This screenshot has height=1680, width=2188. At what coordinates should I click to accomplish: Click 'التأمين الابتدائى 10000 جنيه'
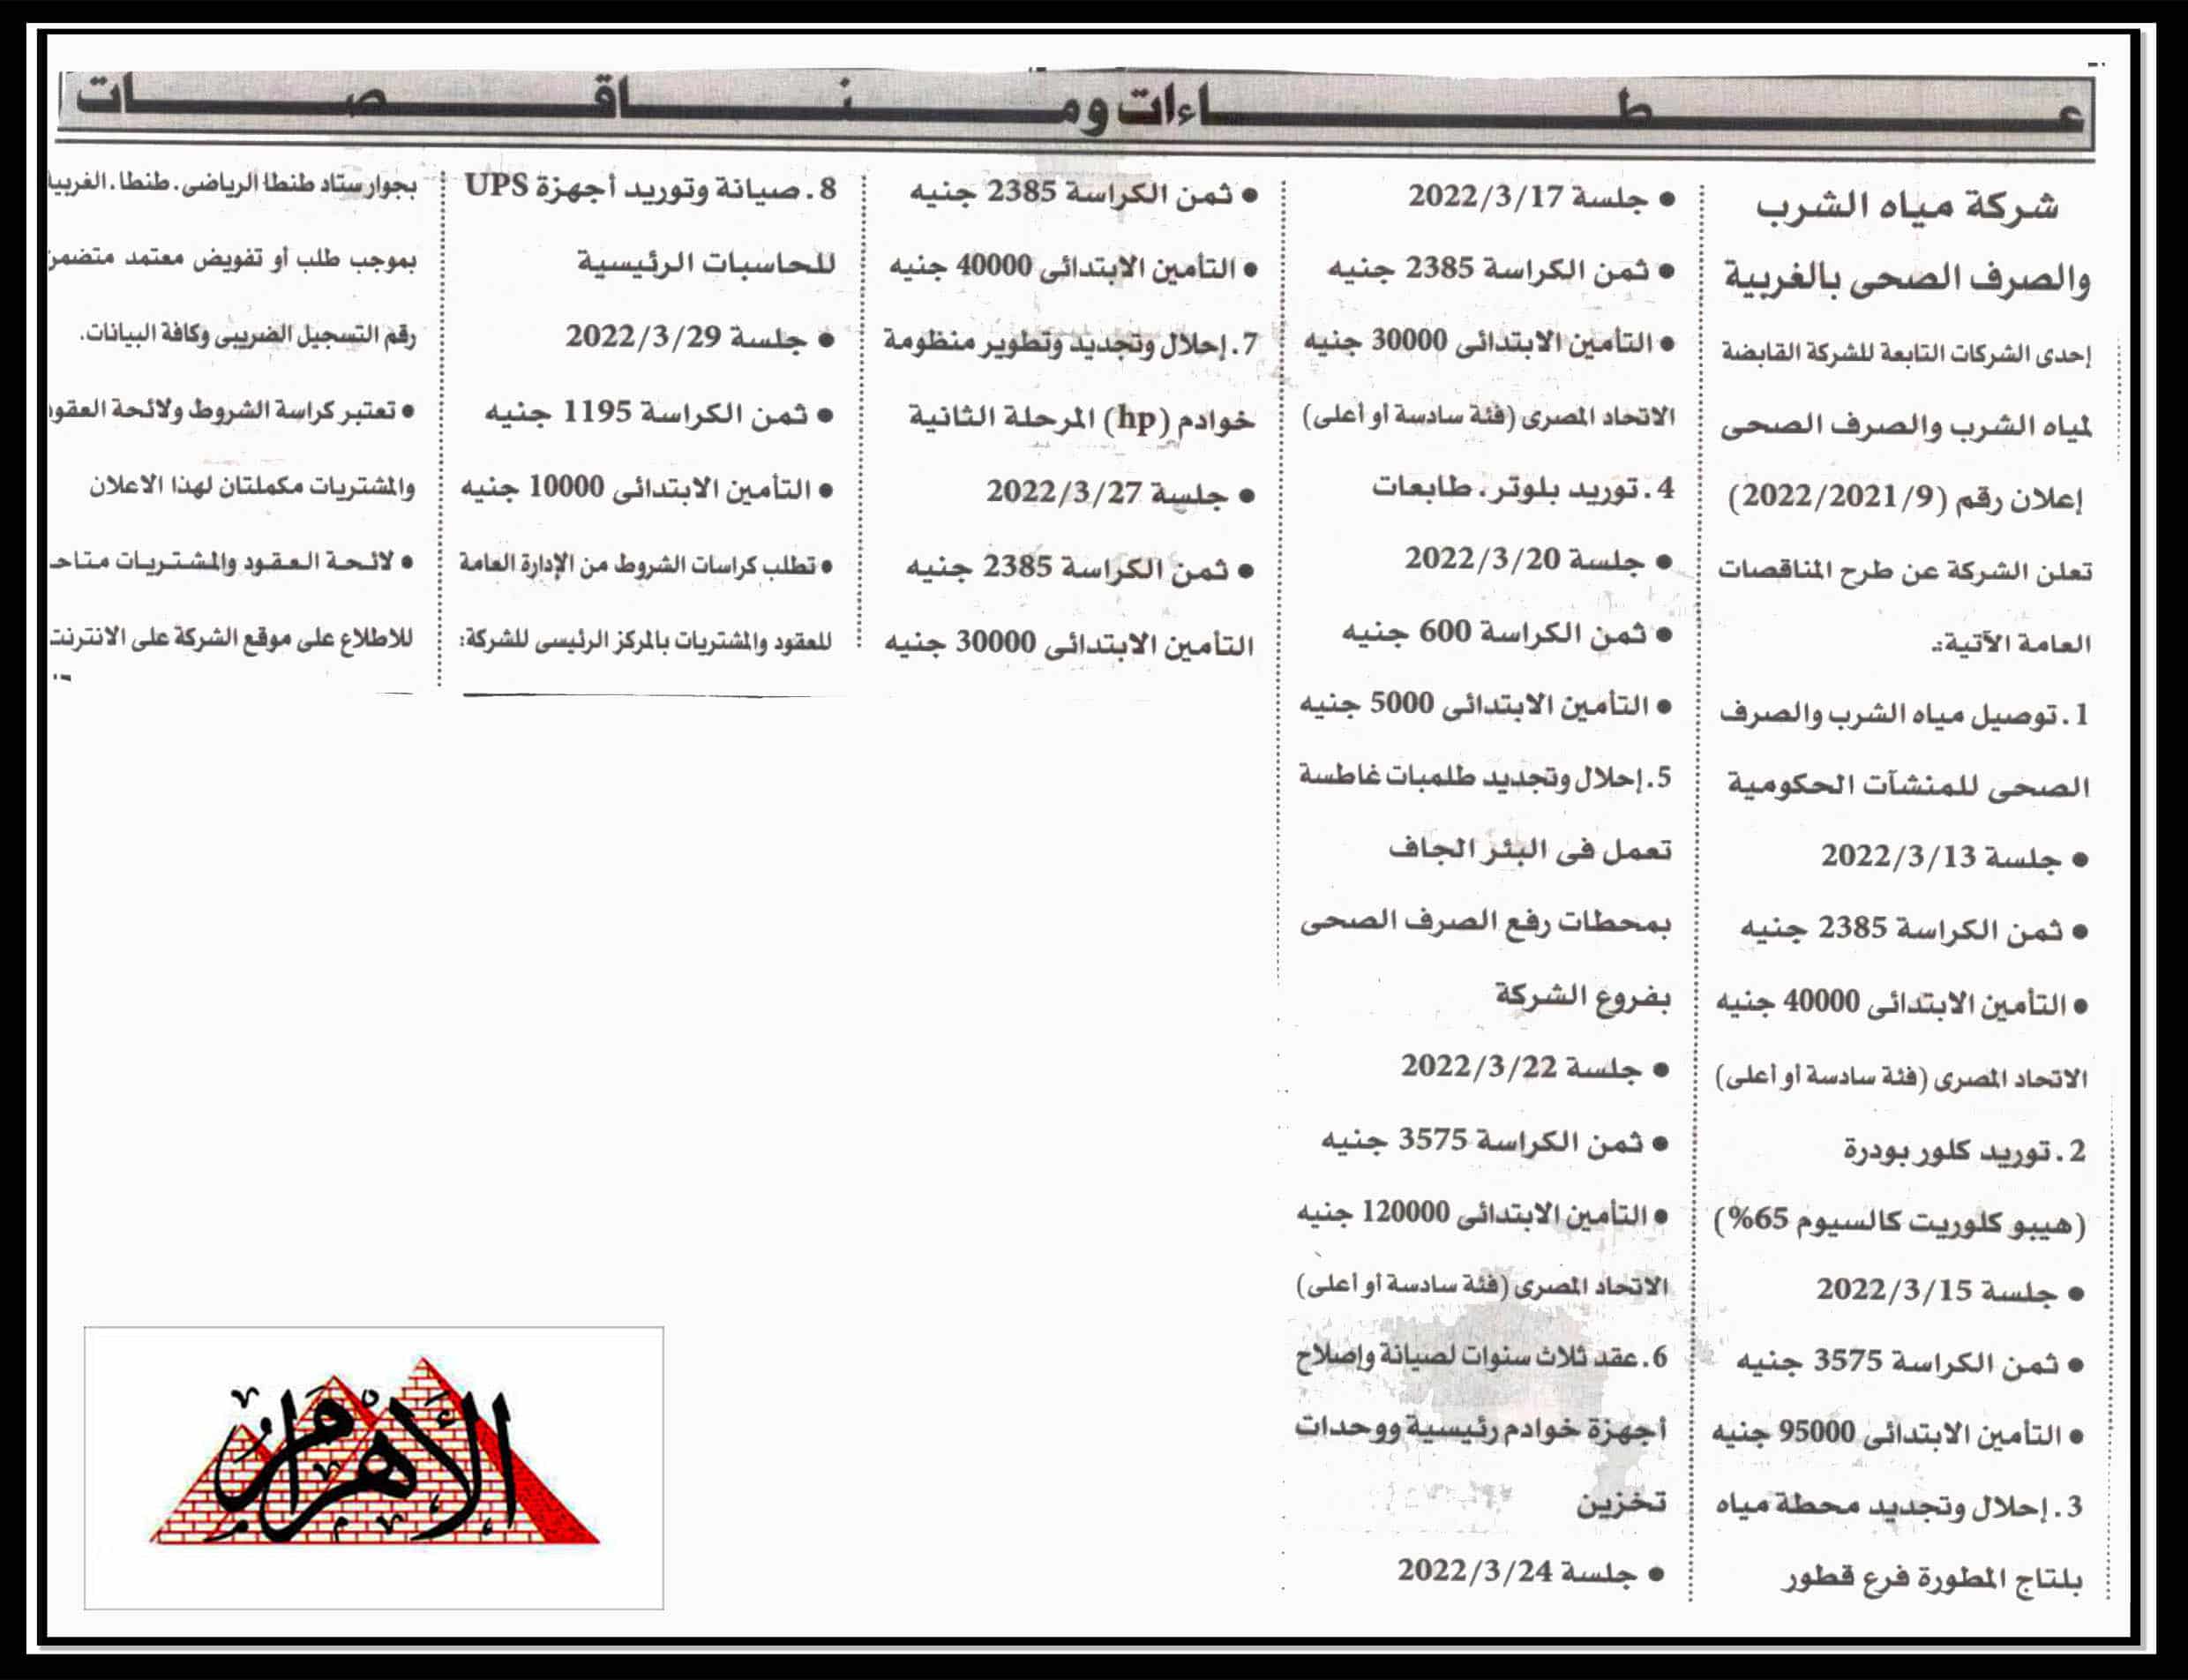pyautogui.click(x=646, y=489)
